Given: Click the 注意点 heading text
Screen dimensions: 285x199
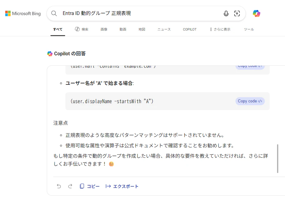Looking at the screenshot, I should [x=61, y=123].
